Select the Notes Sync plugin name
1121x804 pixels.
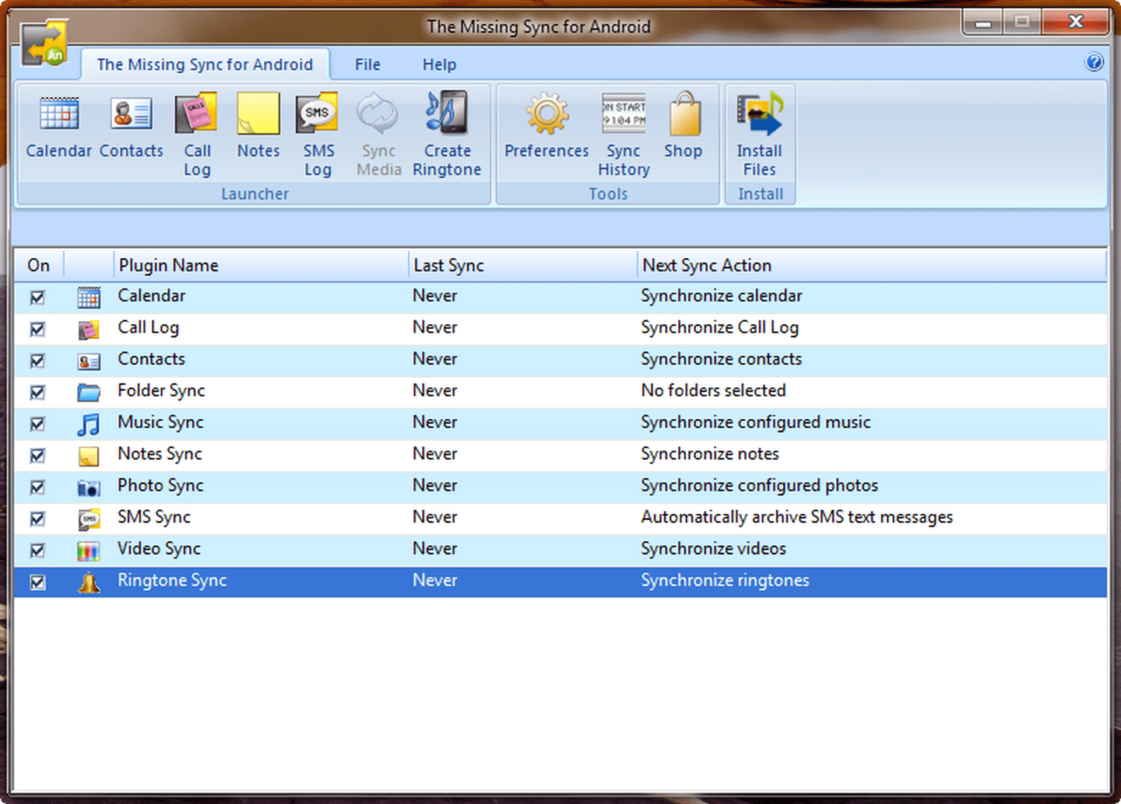coord(160,454)
